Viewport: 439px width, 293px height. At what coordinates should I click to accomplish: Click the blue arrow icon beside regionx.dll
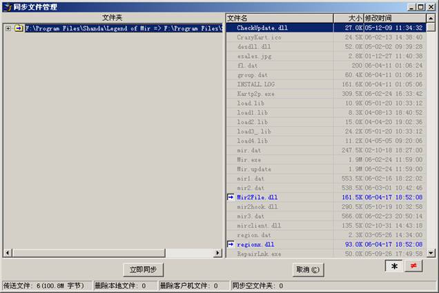tap(231, 244)
